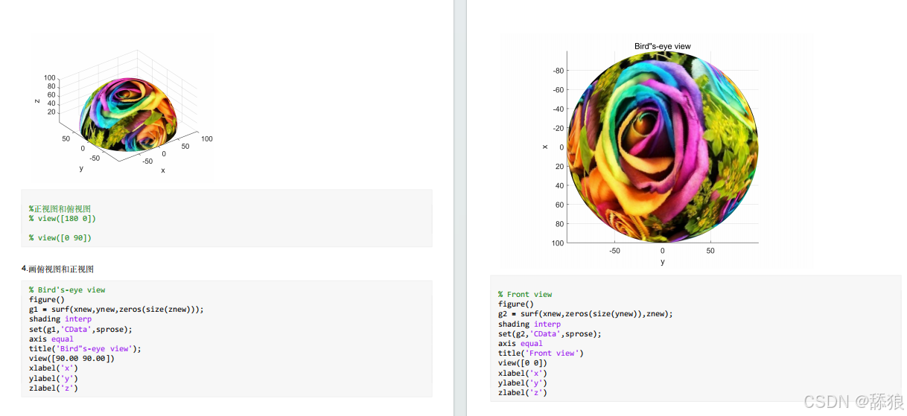Click "zlabel('z')" in the Front view code
The image size is (907, 416).
(x=523, y=392)
